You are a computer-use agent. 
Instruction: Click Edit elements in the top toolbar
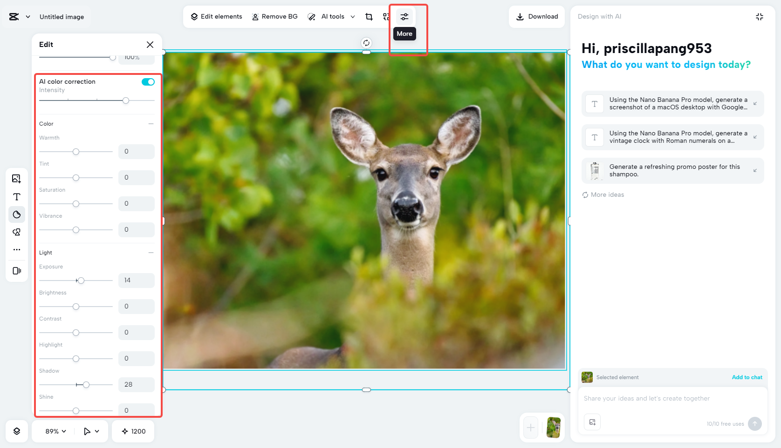point(216,16)
